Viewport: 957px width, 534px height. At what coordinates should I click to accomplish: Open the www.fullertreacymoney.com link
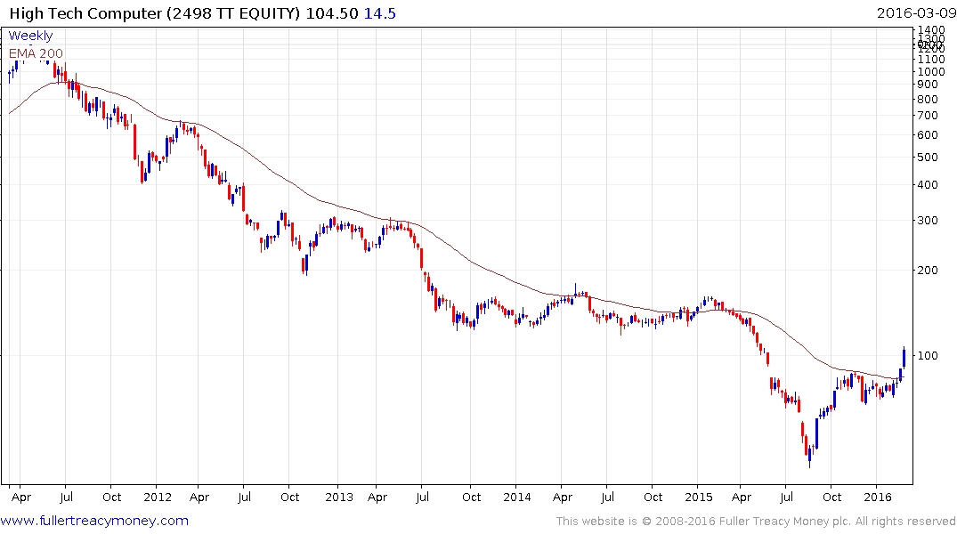(x=94, y=521)
